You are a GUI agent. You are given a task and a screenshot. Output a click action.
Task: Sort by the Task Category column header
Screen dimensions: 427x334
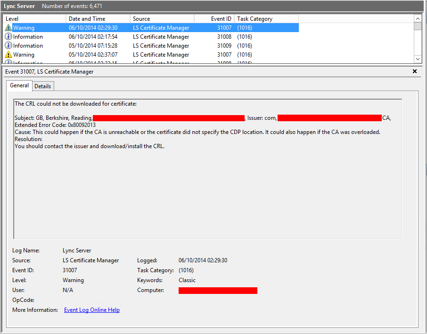click(266, 19)
